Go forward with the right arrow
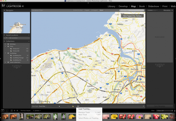Viewport: 176px width, 121px height. tap(17, 111)
